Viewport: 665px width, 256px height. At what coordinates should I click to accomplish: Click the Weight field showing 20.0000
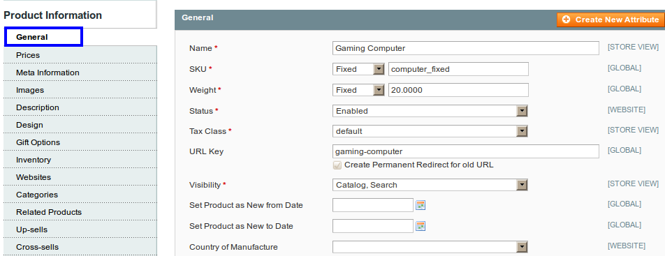458,90
